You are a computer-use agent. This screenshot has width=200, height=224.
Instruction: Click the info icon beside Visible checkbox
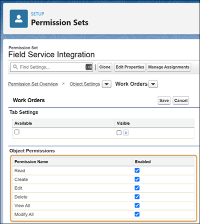[126, 133]
